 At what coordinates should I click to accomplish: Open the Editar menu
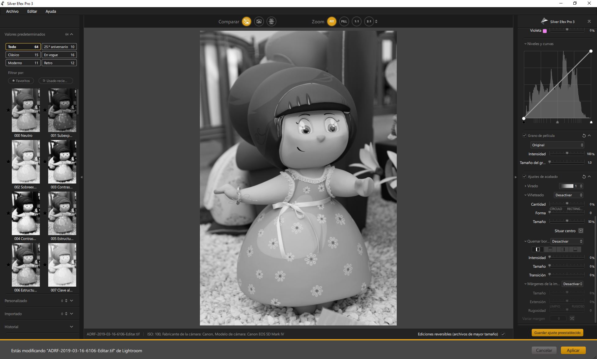(32, 11)
